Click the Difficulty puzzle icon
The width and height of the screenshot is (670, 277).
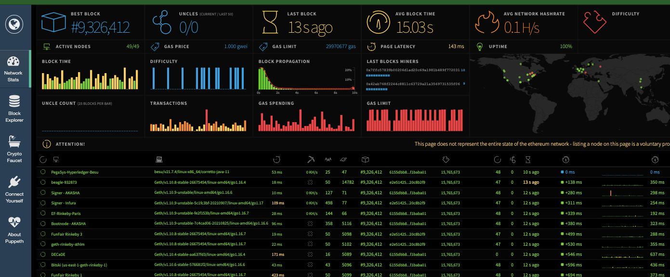point(595,23)
